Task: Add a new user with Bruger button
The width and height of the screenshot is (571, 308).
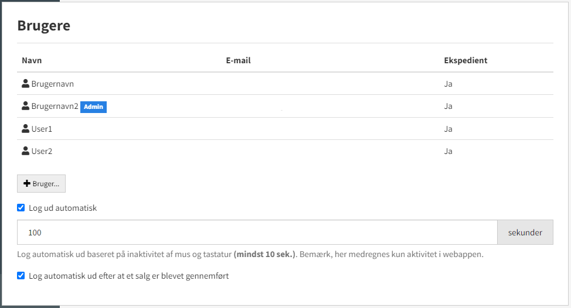Action: pos(41,184)
